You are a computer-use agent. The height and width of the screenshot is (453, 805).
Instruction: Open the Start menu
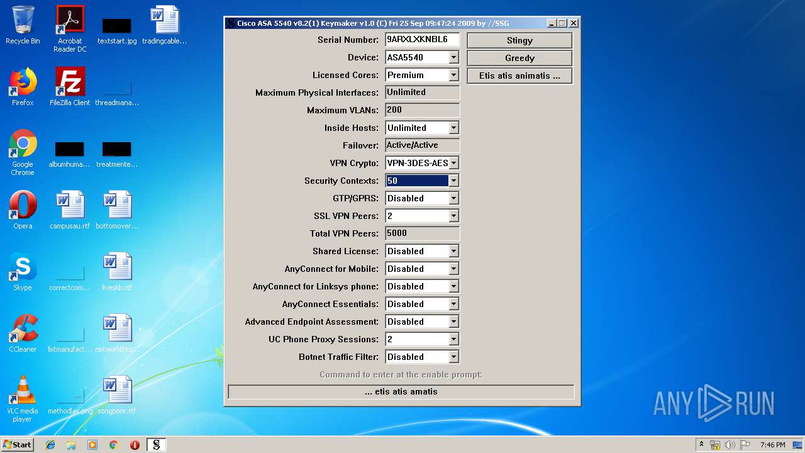coord(18,445)
